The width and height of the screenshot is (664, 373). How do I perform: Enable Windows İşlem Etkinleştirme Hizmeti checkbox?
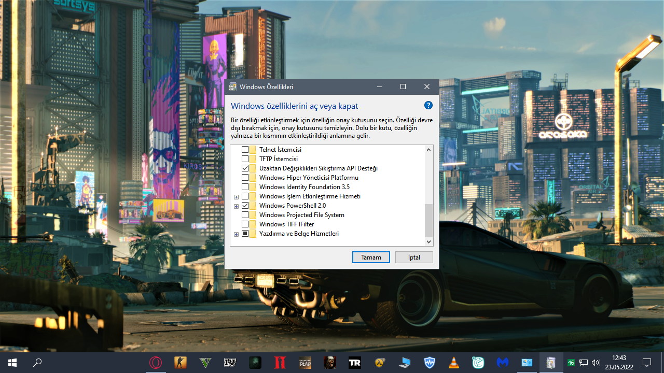point(245,196)
